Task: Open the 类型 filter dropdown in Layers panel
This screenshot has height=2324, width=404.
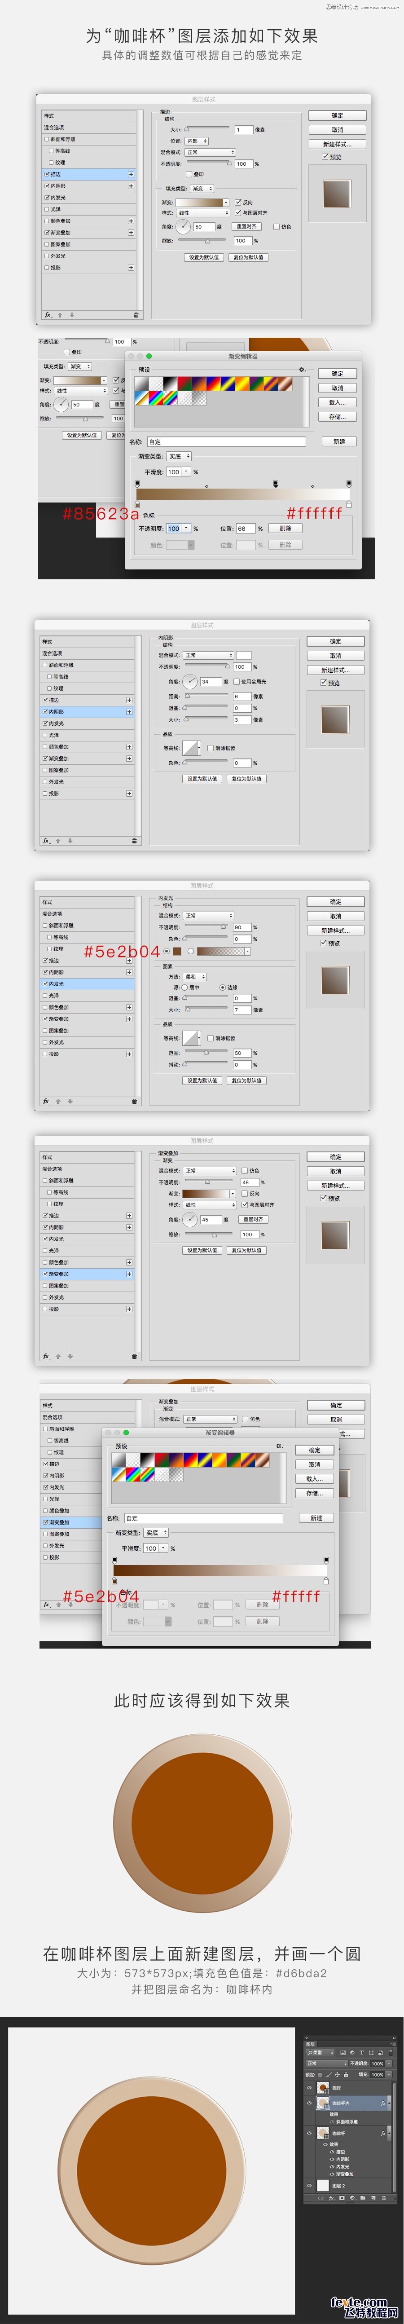Action: 320,2053
